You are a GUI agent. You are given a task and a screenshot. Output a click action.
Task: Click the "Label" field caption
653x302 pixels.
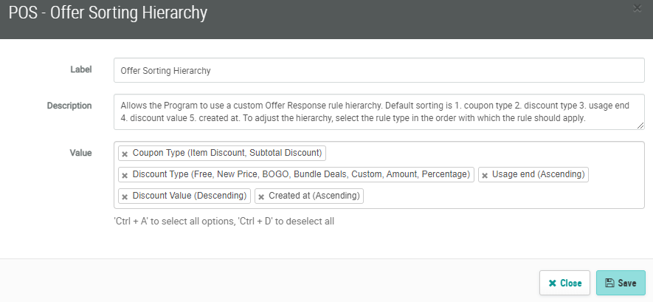pos(80,69)
